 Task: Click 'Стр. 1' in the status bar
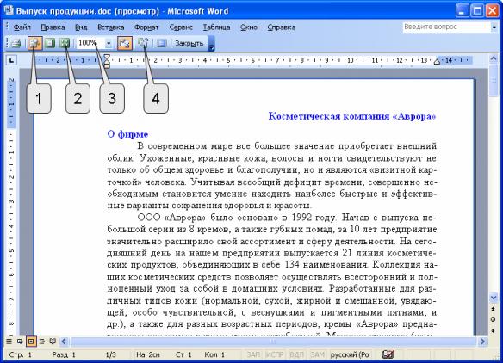20,354
